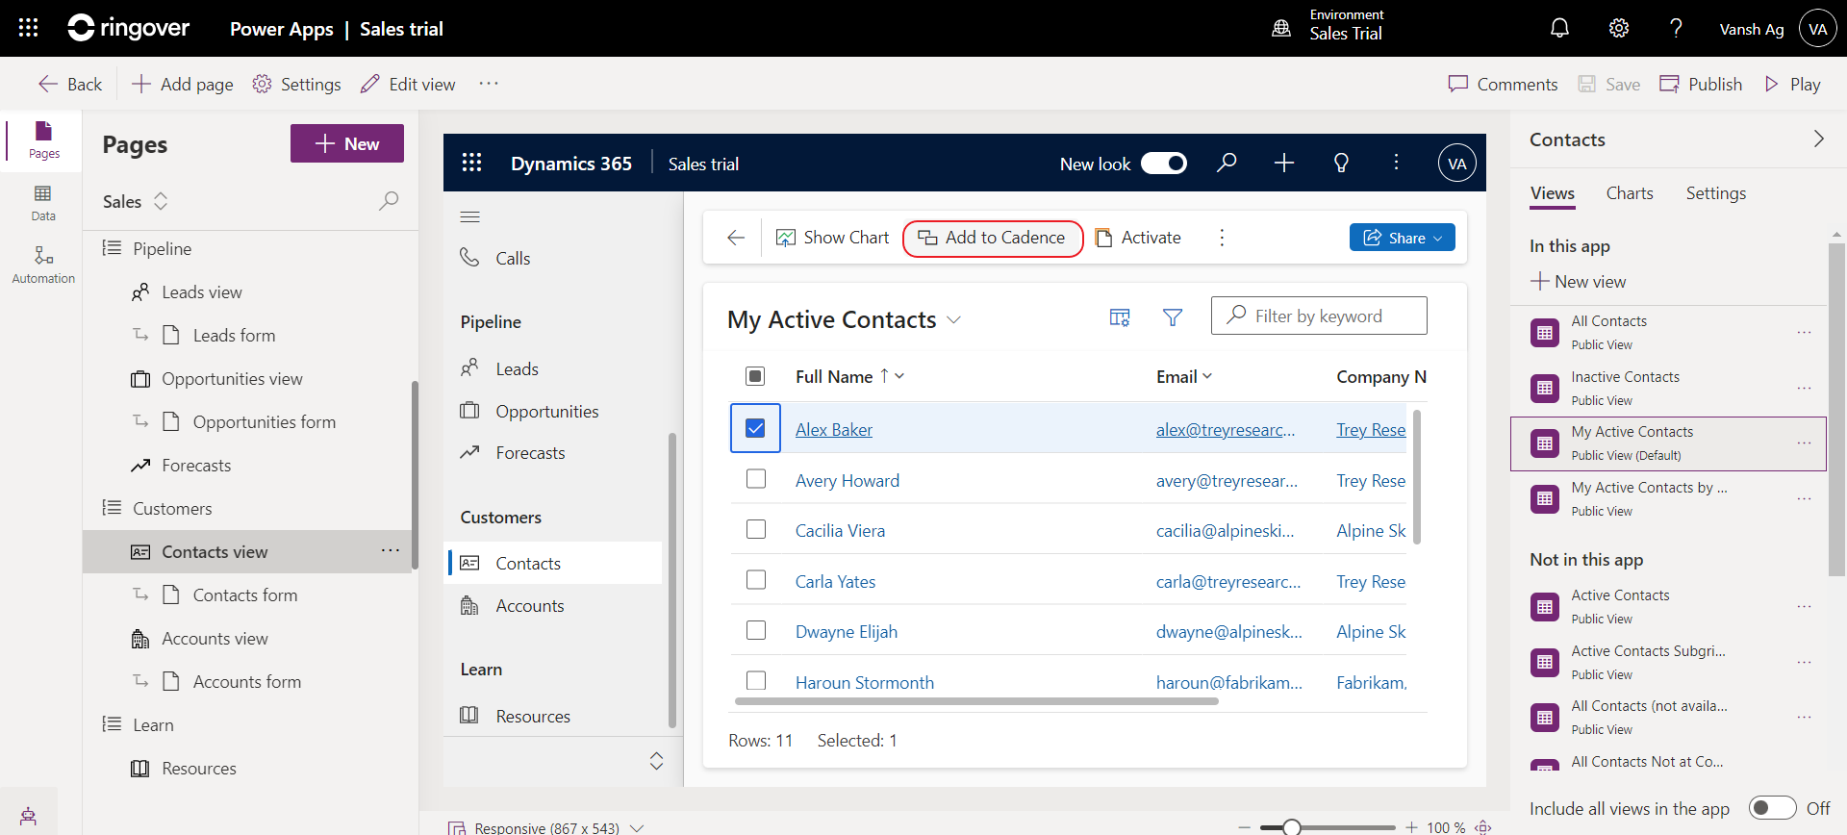Screen dimensions: 1847x835
Task: Open more options for Contacts view page
Action: point(390,550)
